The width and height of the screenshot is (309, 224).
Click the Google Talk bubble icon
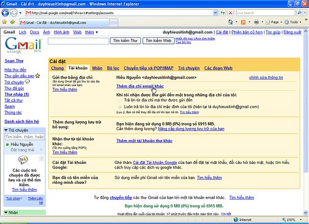pyautogui.click(x=23, y=160)
